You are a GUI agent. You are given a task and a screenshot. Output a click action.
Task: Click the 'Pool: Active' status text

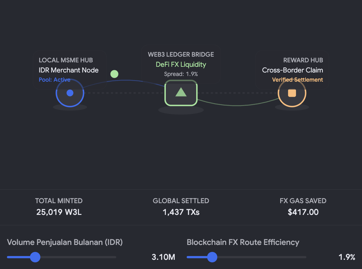(54, 80)
